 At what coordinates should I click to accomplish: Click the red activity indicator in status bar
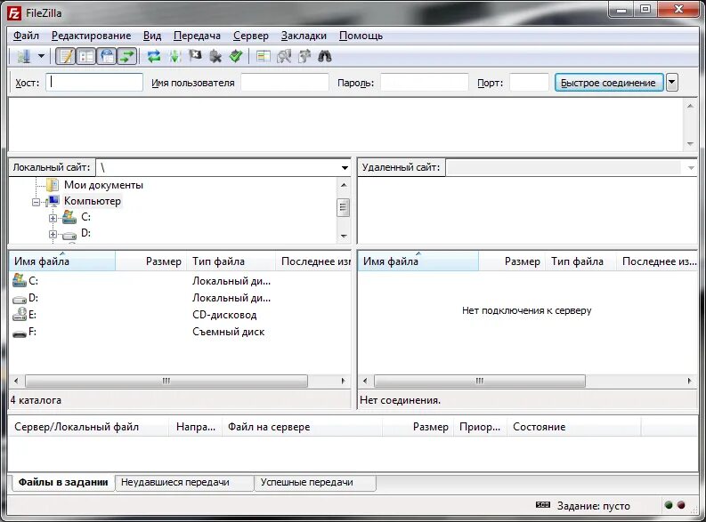[681, 505]
